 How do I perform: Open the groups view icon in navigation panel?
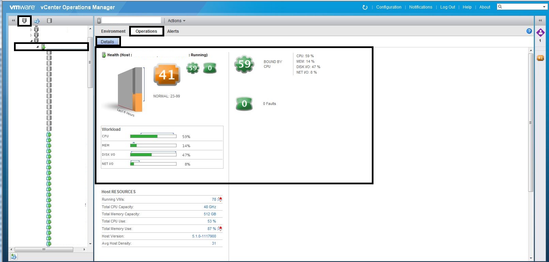click(x=37, y=21)
